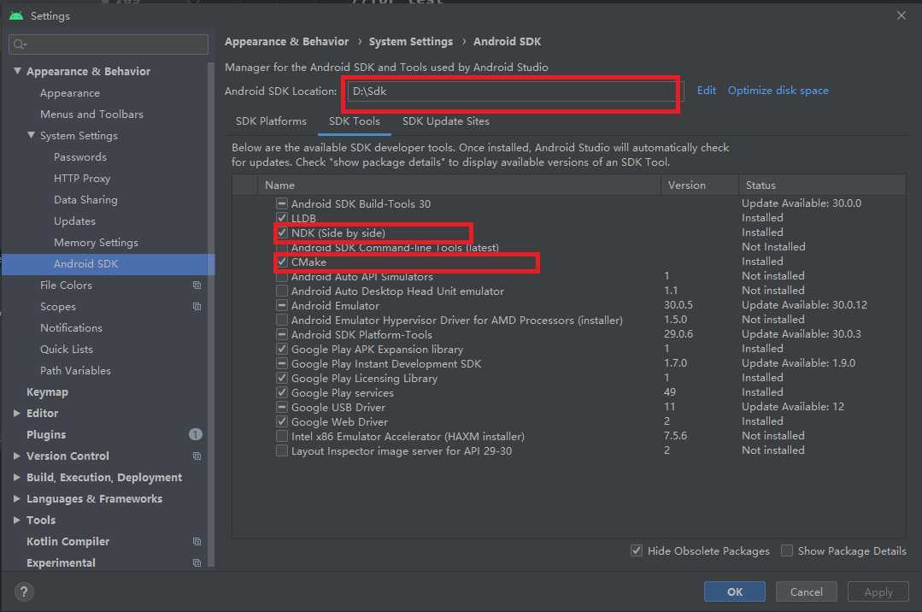The image size is (922, 612).
Task: Open Menus and Toolbars settings
Action: click(91, 115)
